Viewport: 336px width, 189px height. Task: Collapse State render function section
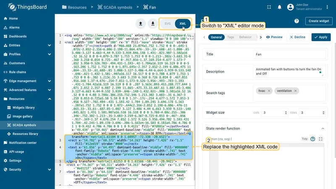tap(323, 129)
